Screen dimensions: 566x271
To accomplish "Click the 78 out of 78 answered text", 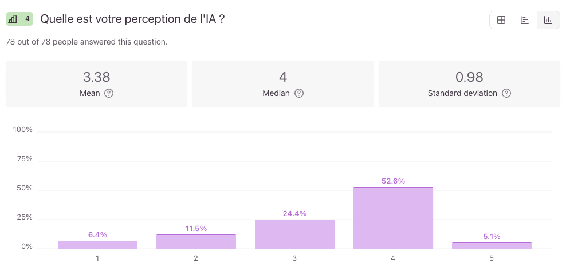I will coord(87,42).
